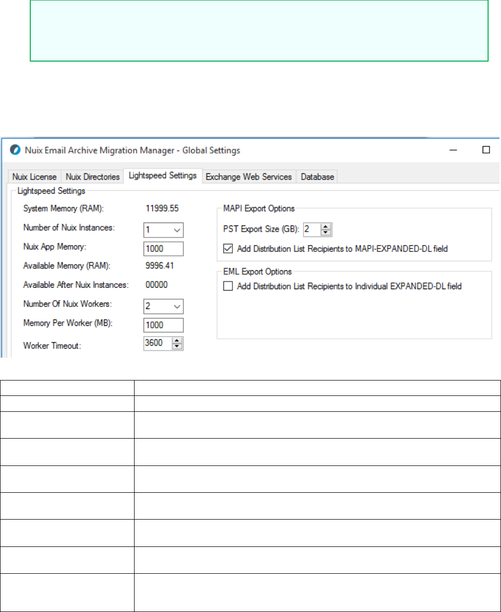Click the Number of Nuix Instances label

tap(69, 228)
